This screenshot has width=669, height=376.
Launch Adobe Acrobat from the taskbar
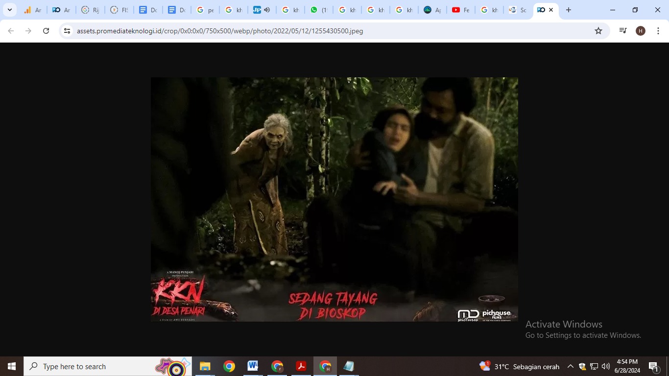(x=300, y=366)
